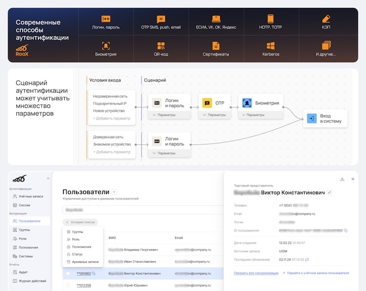Expand Параметры under bottom Логин и пароль
This screenshot has width=366, height=291.
click(164, 153)
